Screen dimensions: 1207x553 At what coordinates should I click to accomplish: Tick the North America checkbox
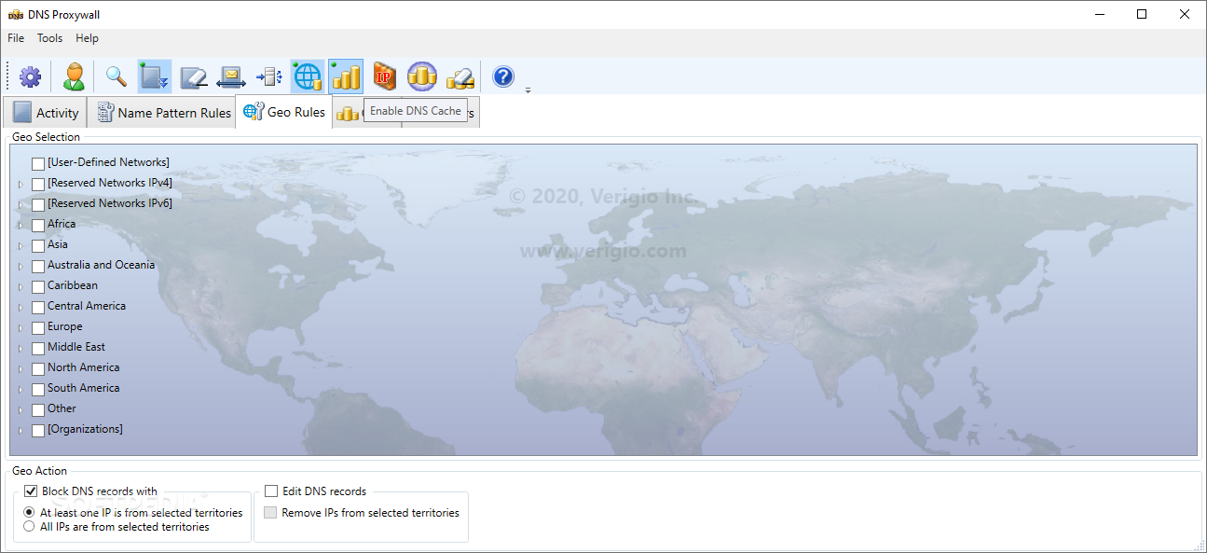[x=38, y=368]
